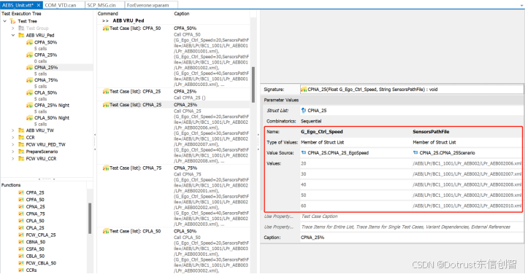
Task: Click the Signature field
Action: (x=412, y=90)
